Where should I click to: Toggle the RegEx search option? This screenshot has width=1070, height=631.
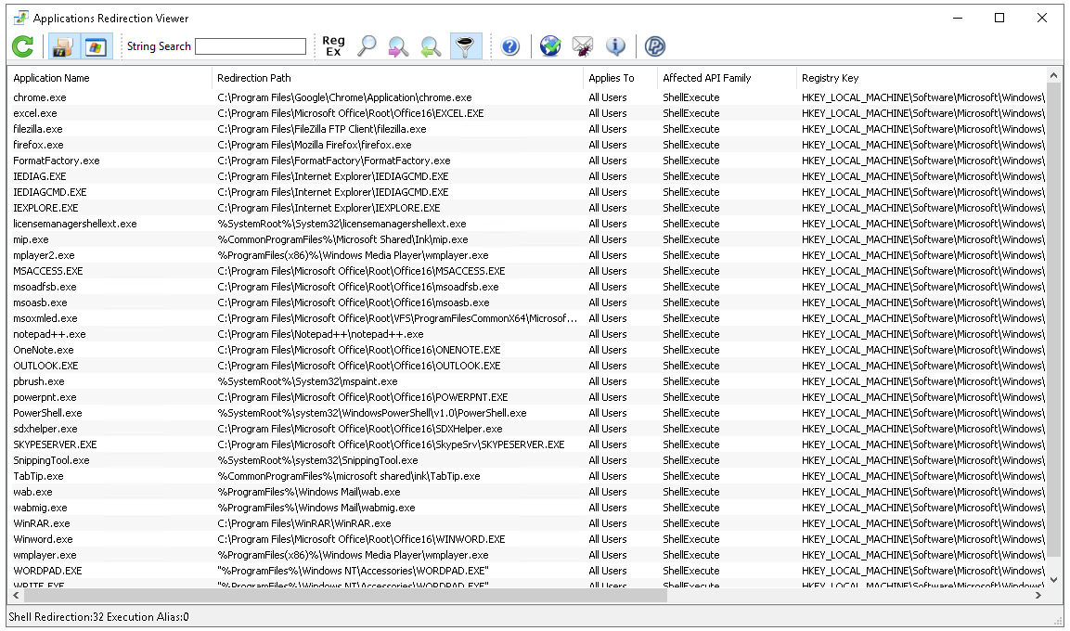pyautogui.click(x=333, y=45)
